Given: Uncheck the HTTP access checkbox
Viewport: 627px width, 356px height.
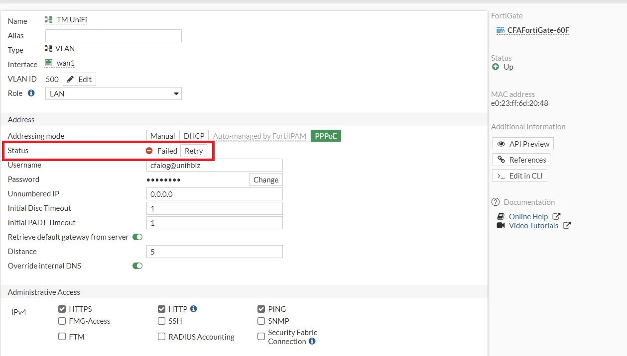Looking at the screenshot, I should point(161,309).
